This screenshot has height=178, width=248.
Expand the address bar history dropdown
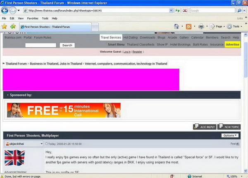tap(171, 11)
